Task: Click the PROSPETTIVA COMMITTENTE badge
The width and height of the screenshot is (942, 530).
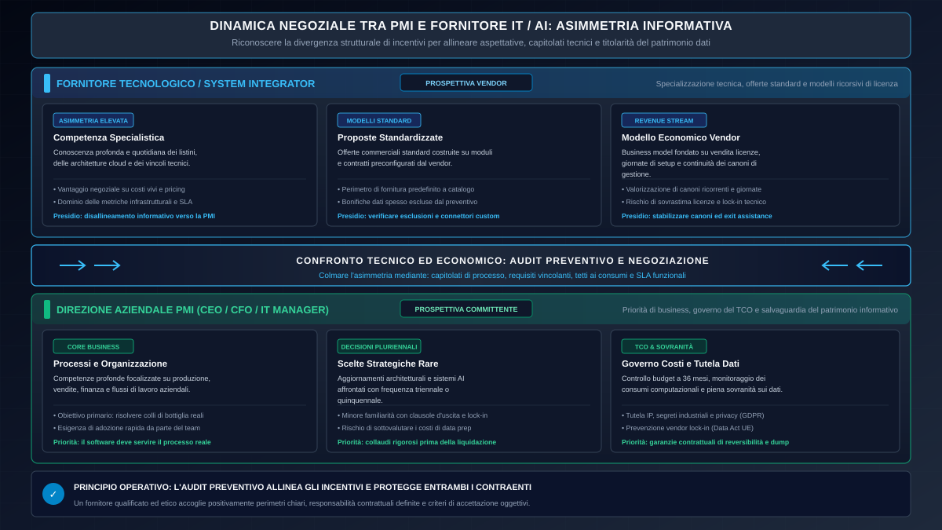Action: pos(466,309)
